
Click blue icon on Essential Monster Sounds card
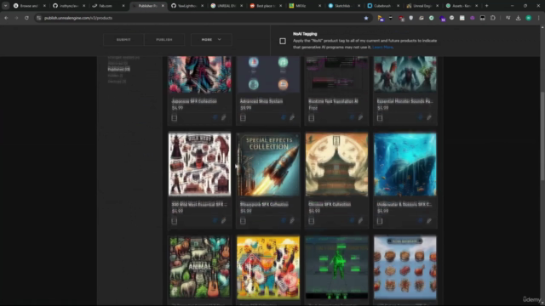(x=420, y=117)
